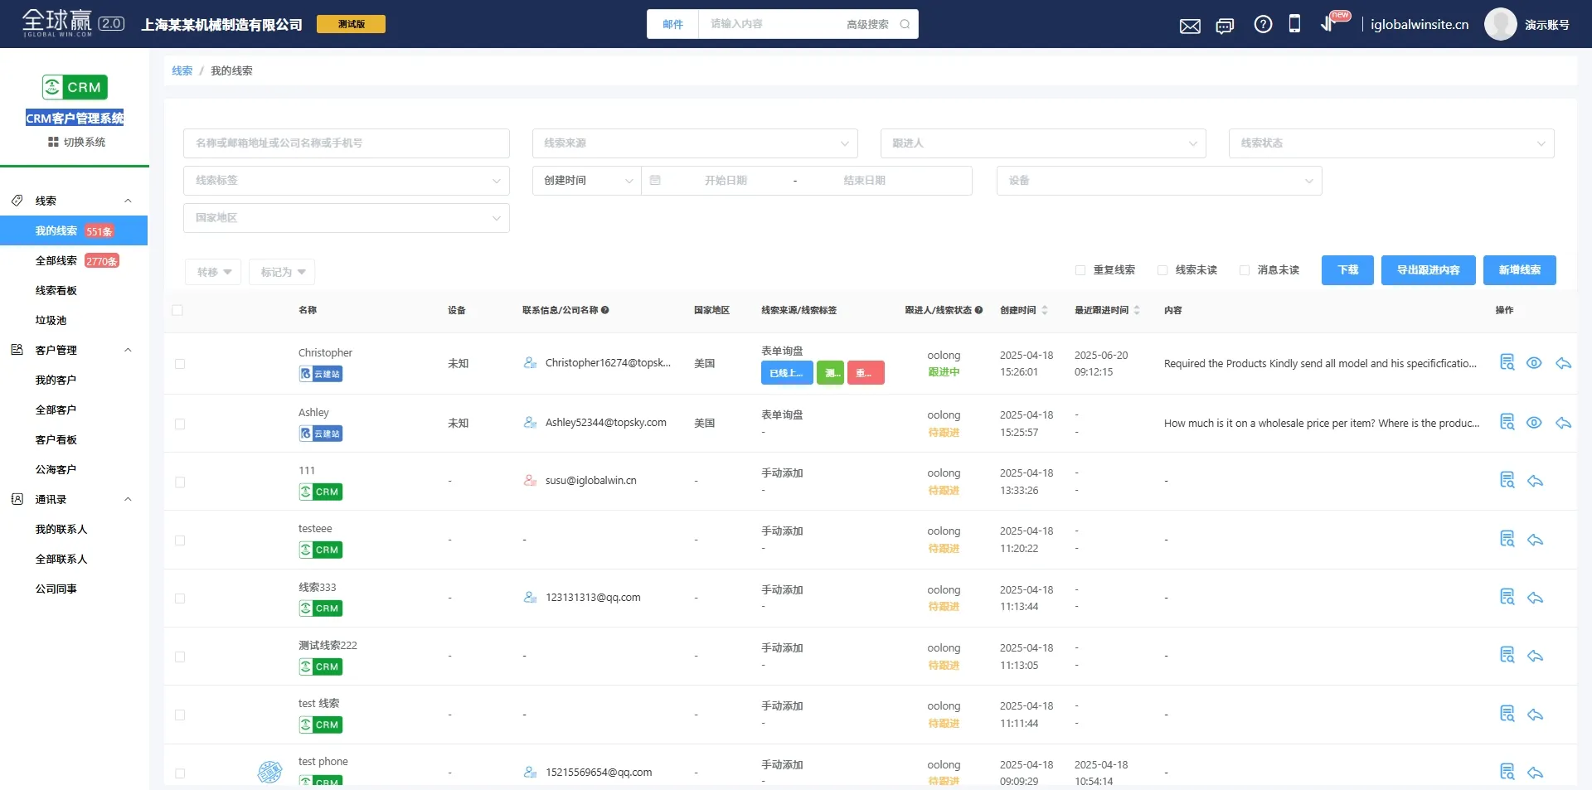
Task: Click transfer arrow icon for Ashley lead
Action: pyautogui.click(x=1563, y=423)
